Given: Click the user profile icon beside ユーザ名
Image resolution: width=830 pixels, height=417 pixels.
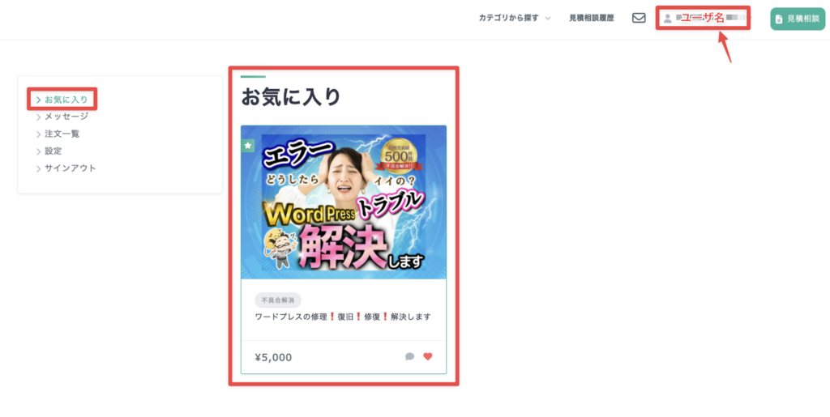Looking at the screenshot, I should point(668,18).
